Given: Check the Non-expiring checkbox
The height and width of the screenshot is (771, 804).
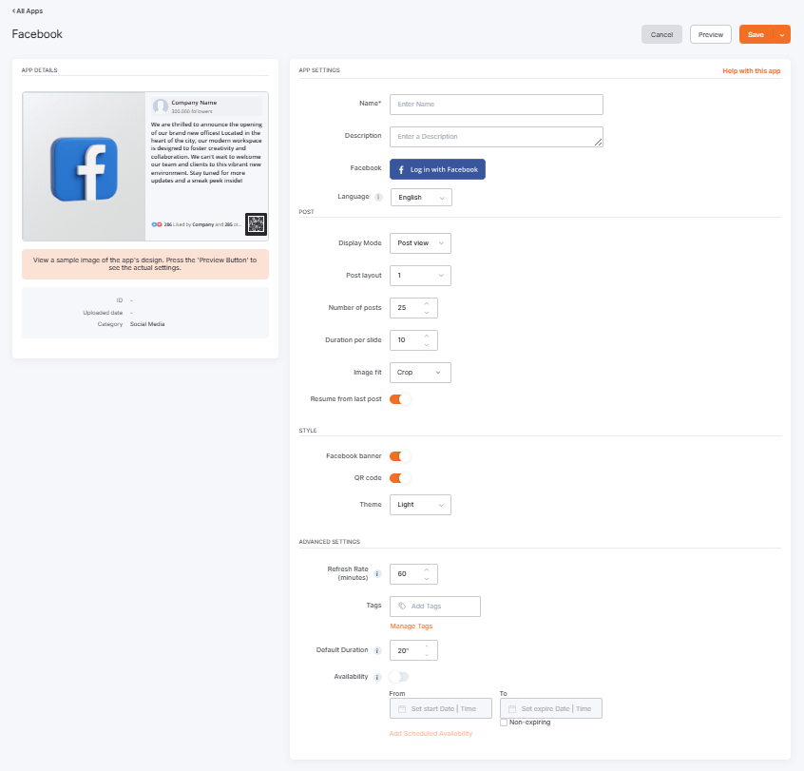Looking at the screenshot, I should tap(505, 723).
